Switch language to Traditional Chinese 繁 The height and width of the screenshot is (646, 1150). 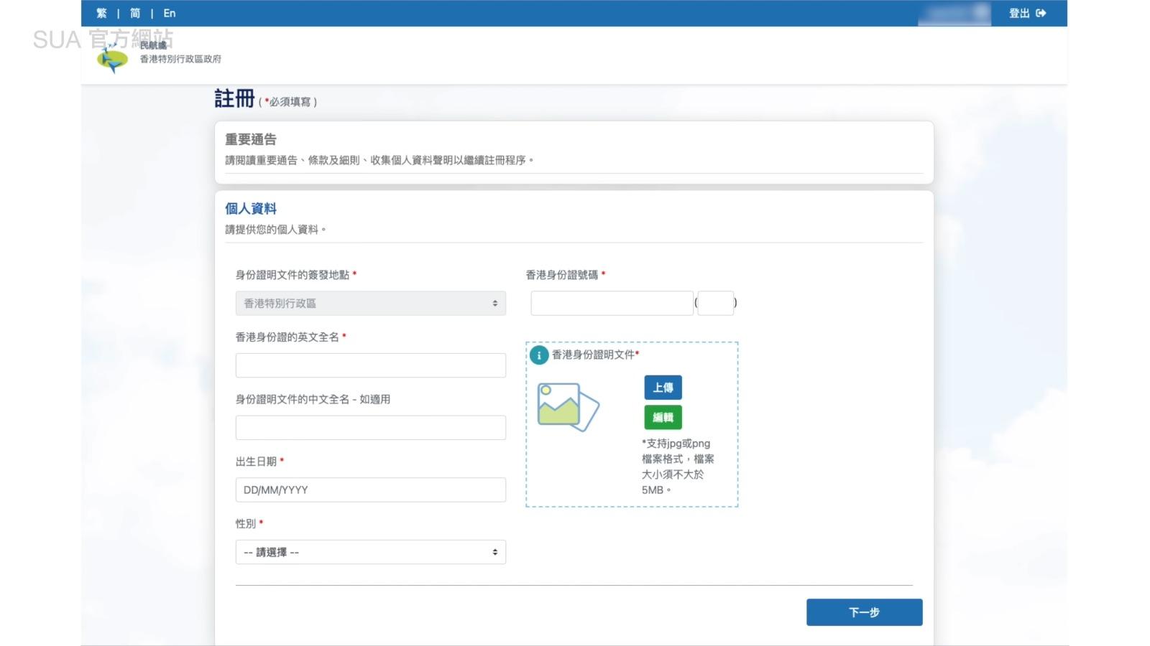pyautogui.click(x=101, y=14)
